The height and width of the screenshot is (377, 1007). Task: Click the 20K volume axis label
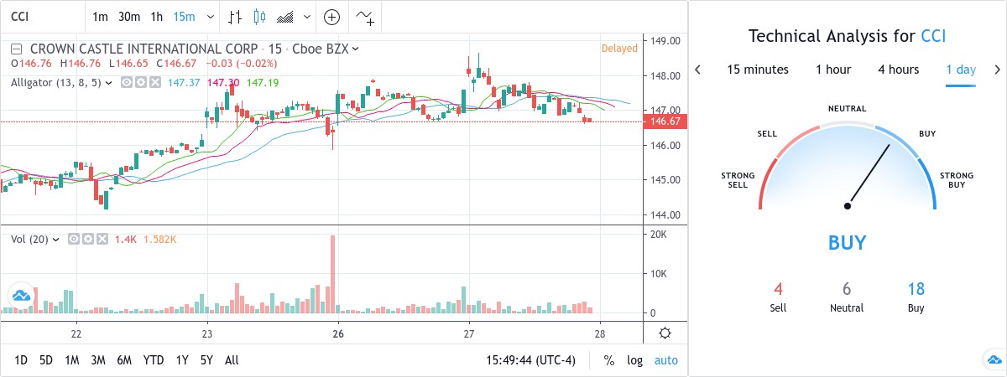[x=659, y=235]
